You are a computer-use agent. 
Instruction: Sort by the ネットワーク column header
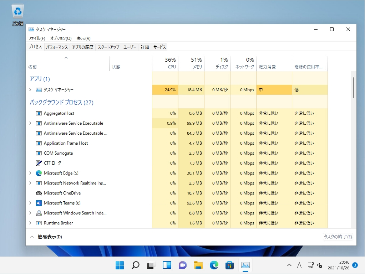click(x=243, y=63)
